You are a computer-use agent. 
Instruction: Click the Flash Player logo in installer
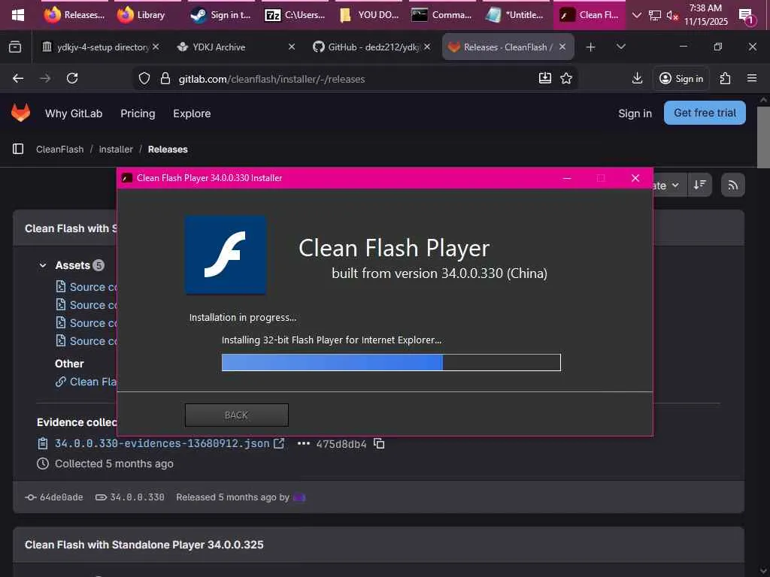(226, 255)
